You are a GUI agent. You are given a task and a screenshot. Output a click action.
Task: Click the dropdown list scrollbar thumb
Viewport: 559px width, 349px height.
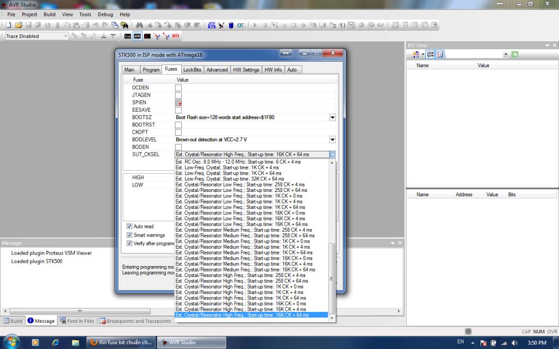point(331,279)
